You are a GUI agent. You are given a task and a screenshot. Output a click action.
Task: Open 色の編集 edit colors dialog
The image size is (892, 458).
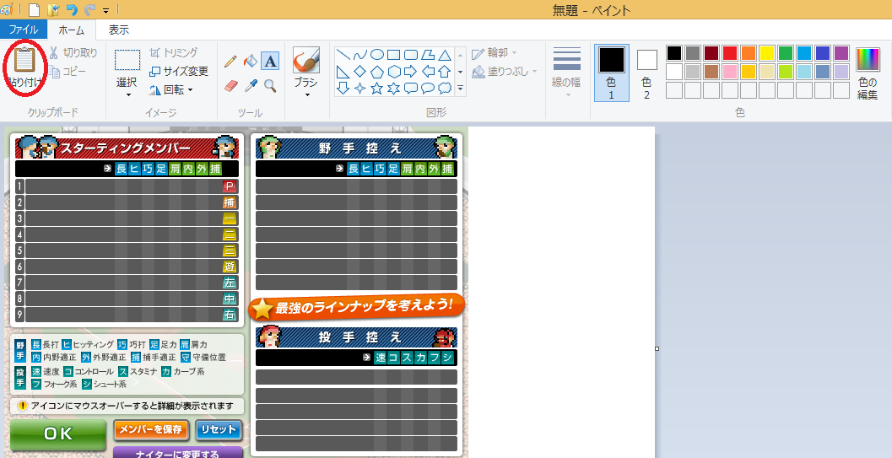(x=868, y=74)
